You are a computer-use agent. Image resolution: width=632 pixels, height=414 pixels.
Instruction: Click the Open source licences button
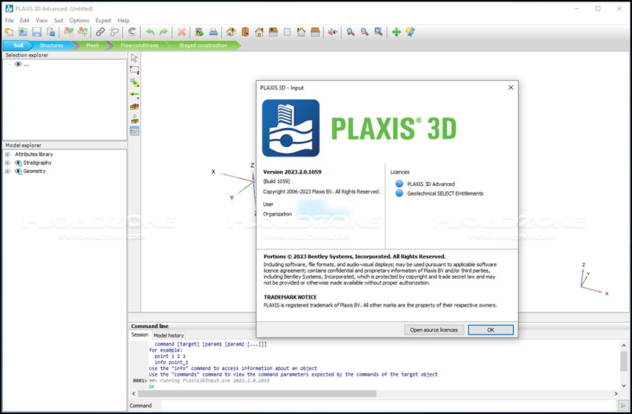434,330
